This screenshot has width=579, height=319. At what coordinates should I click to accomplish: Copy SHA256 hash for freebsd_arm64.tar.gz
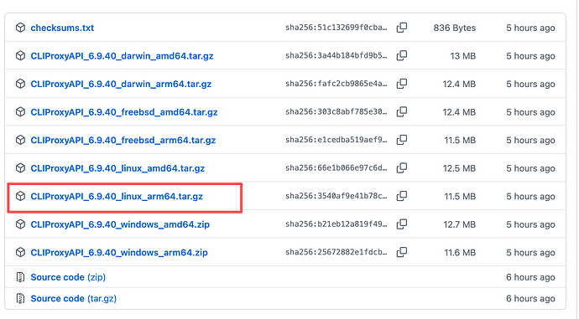[402, 140]
